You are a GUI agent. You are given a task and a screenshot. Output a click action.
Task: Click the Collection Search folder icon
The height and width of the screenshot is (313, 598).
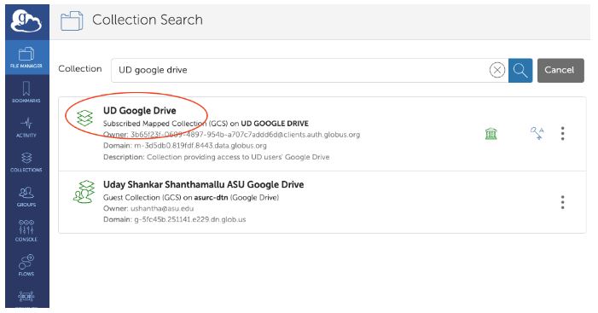pos(72,20)
